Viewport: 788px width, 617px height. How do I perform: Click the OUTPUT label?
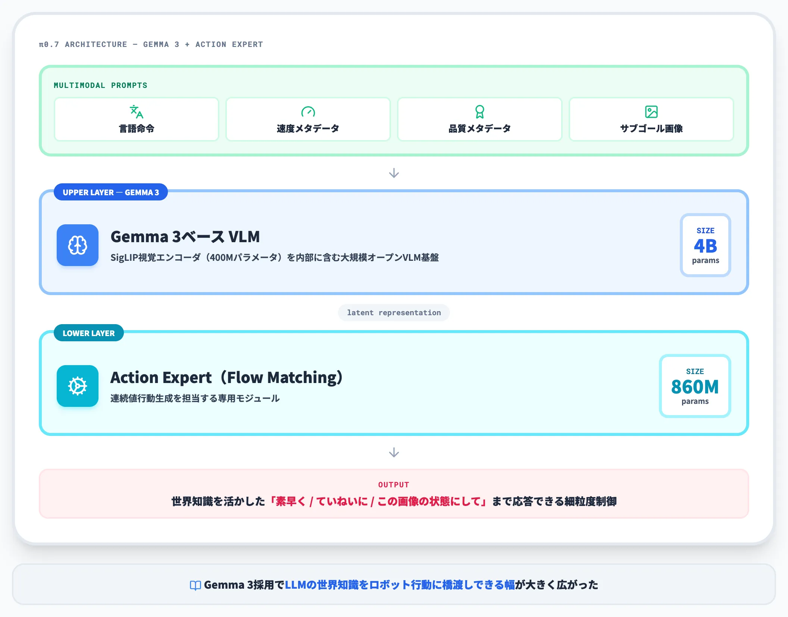(394, 485)
